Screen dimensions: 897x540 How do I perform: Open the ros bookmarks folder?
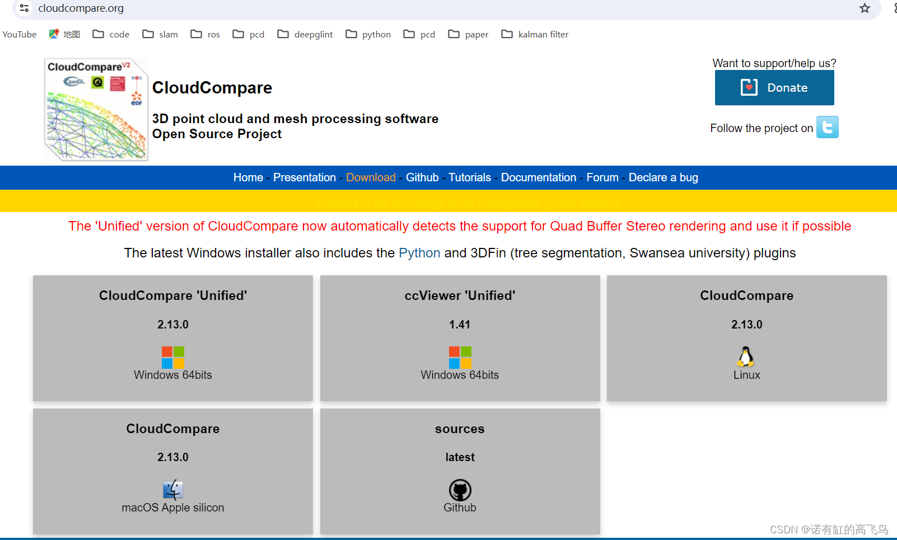(x=205, y=34)
